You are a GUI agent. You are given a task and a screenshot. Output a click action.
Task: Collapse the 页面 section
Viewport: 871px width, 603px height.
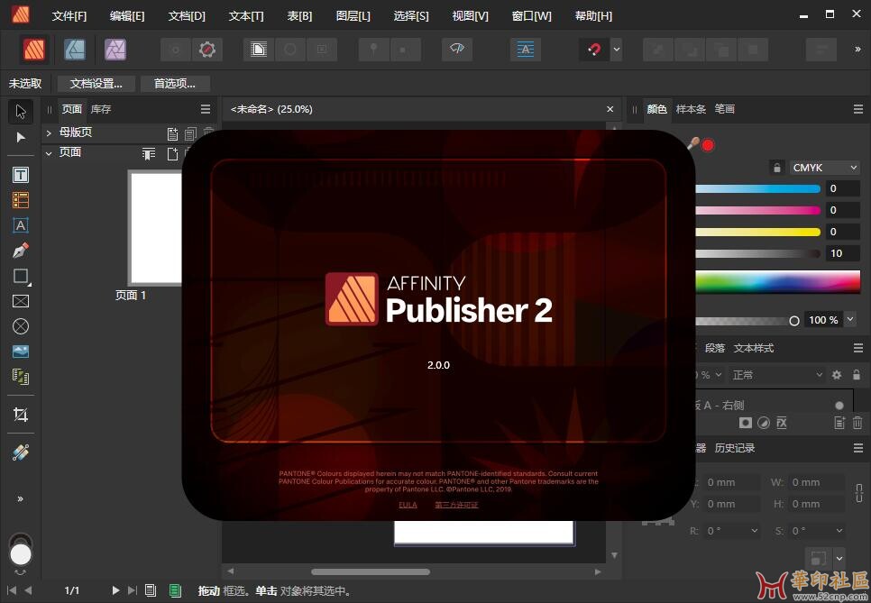point(49,152)
